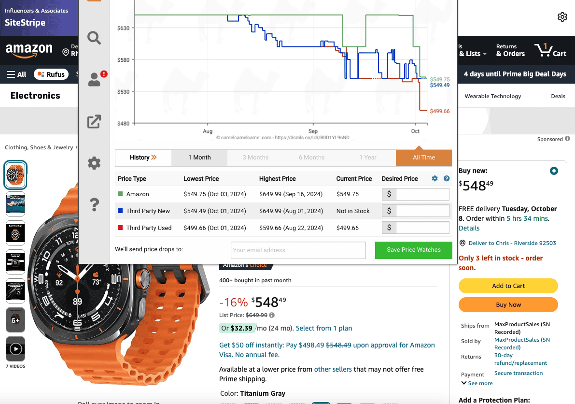Click the Save Price Watches button
The image size is (575, 404).
(x=413, y=250)
